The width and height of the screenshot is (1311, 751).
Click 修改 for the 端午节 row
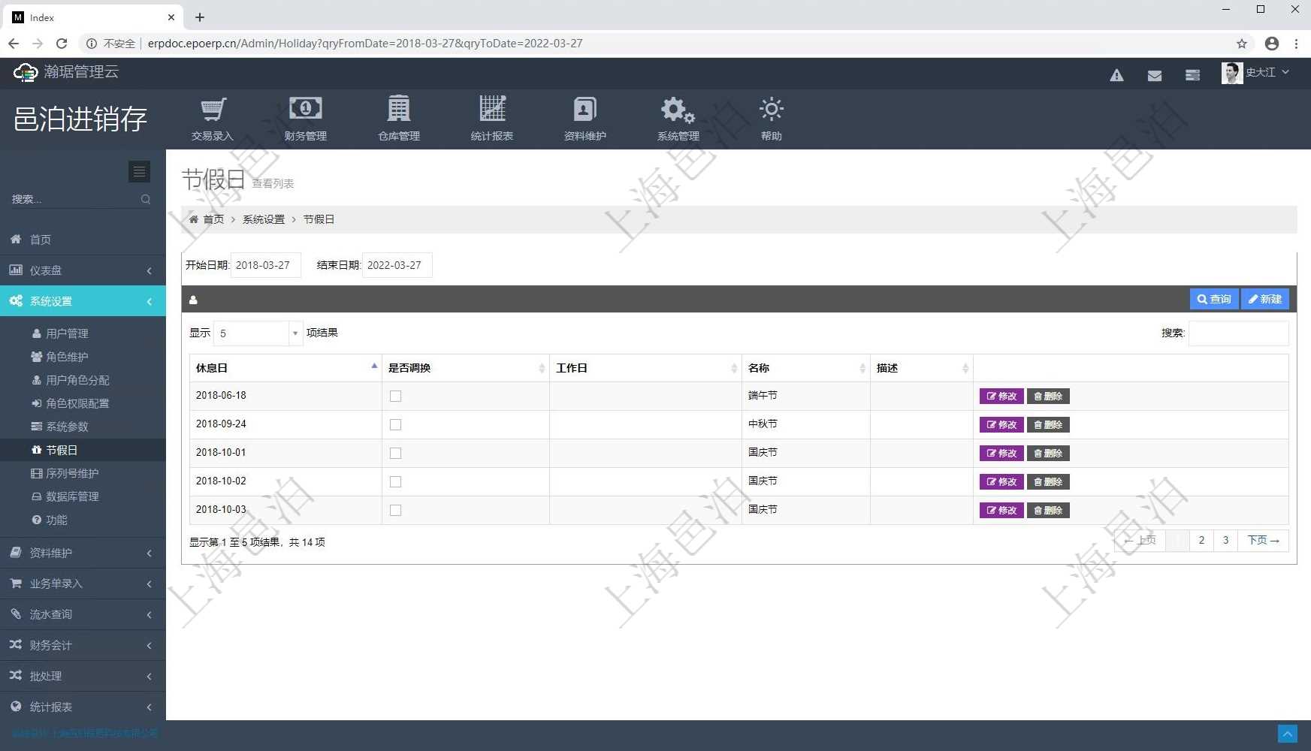(x=1001, y=396)
